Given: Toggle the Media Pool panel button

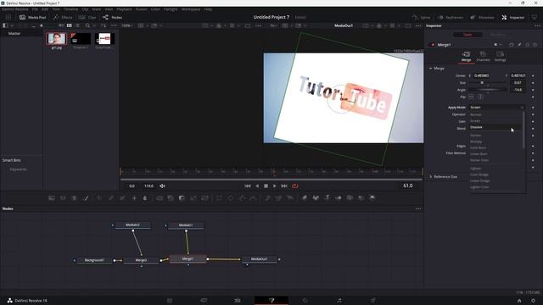Looking at the screenshot, I should [x=33, y=17].
